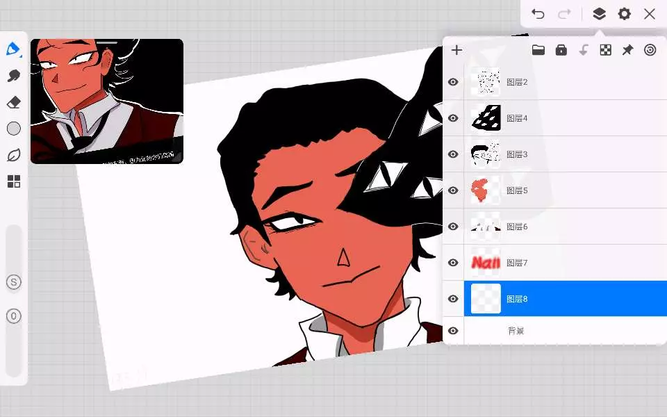Hide layer 图层7 with eye icon
Image resolution: width=667 pixels, height=417 pixels.
tap(453, 263)
